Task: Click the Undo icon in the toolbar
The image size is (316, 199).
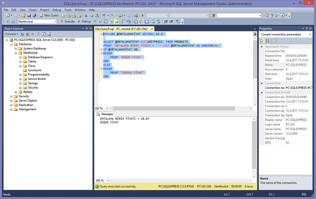Action: click(104, 15)
